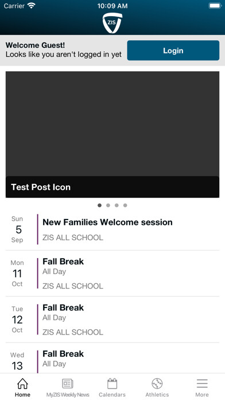Tap the battery status icon
This screenshot has height=400, width=225.
(215, 6)
